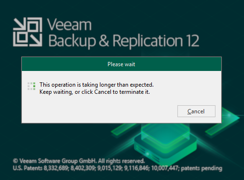Click the downward-right arrow in logo's upper corner
The width and height of the screenshot is (244, 180).
pos(20,24)
